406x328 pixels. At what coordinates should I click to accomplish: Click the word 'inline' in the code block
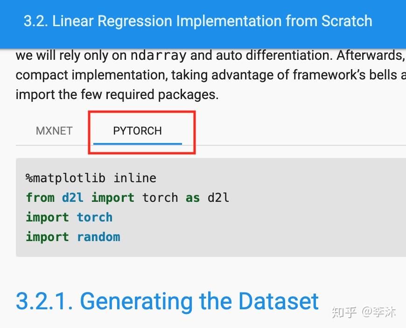(x=135, y=178)
